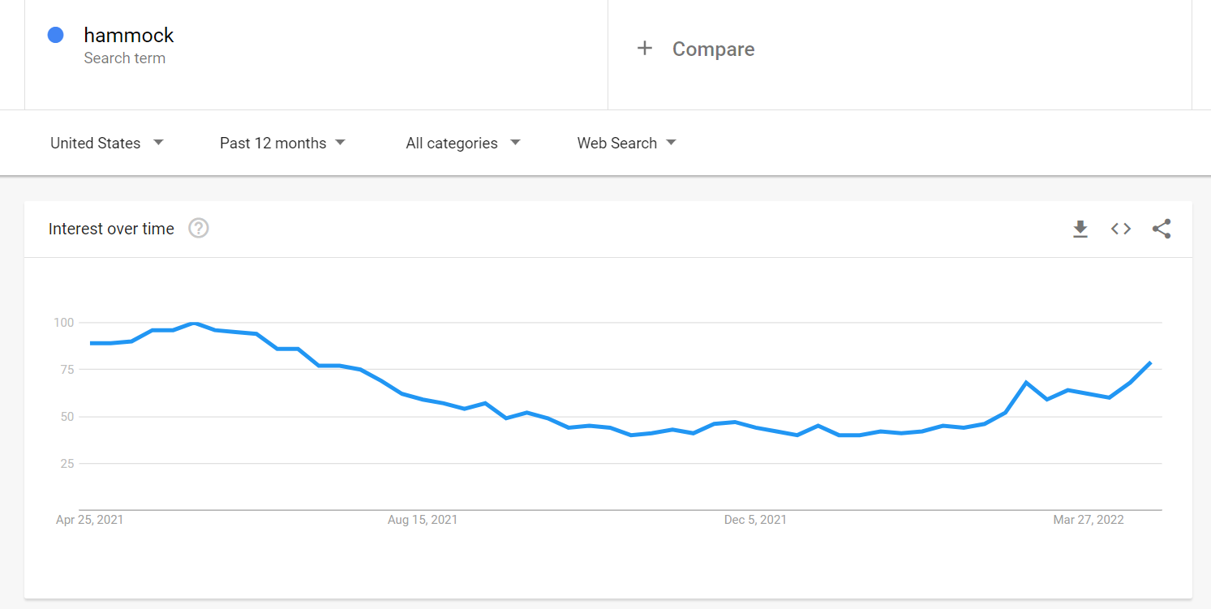Click the Mar 27, 2022 axis label
This screenshot has width=1211, height=609.
(1089, 520)
